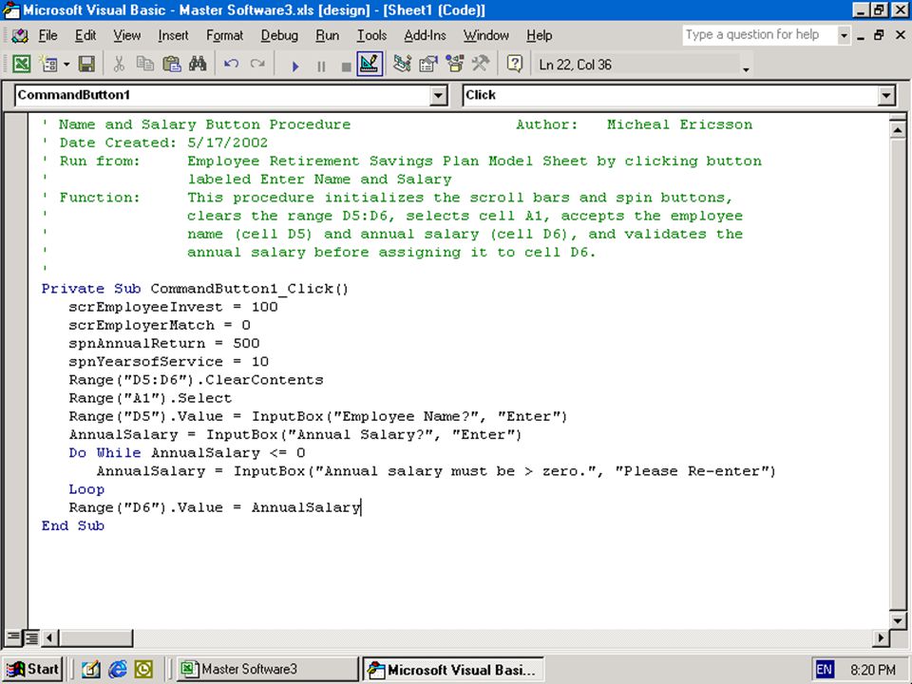Image resolution: width=912 pixels, height=684 pixels.
Task: Open the Window menu
Action: click(486, 35)
